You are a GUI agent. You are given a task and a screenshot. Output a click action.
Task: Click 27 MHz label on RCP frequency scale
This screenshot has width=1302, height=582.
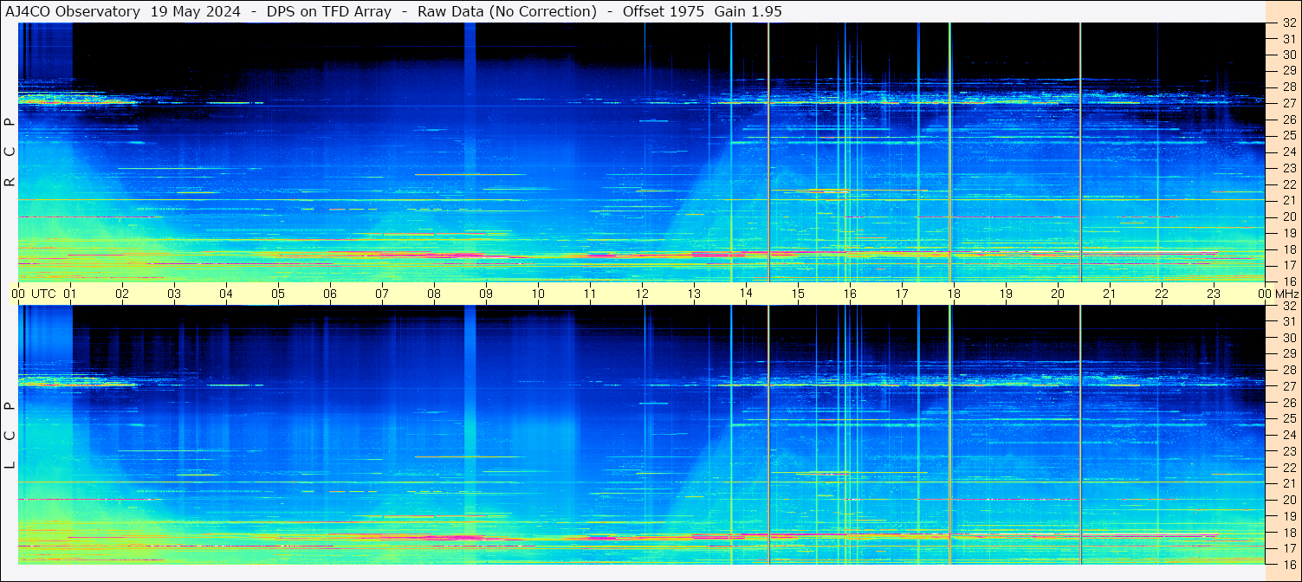click(x=1288, y=103)
